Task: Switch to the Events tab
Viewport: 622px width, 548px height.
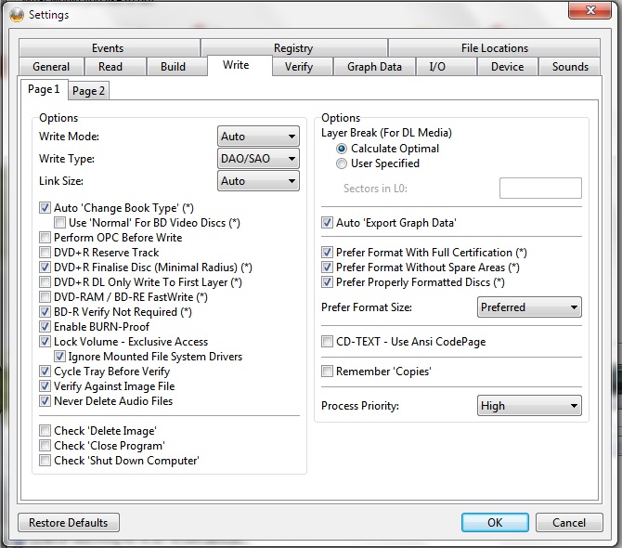Action: 108,48
